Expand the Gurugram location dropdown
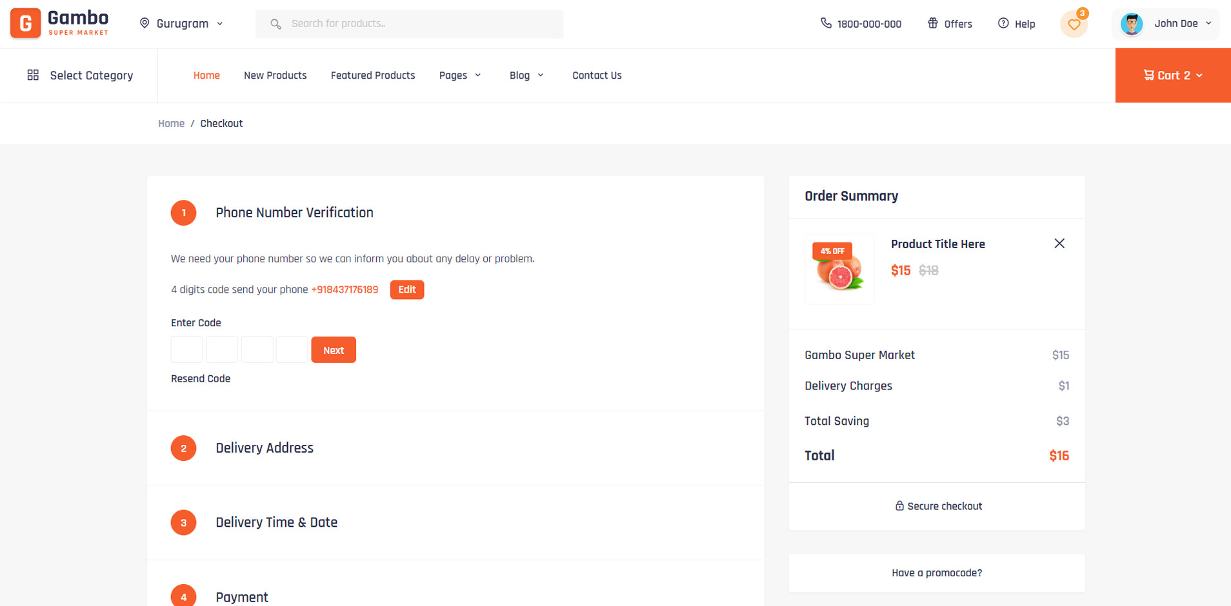The image size is (1231, 606). pyautogui.click(x=182, y=24)
